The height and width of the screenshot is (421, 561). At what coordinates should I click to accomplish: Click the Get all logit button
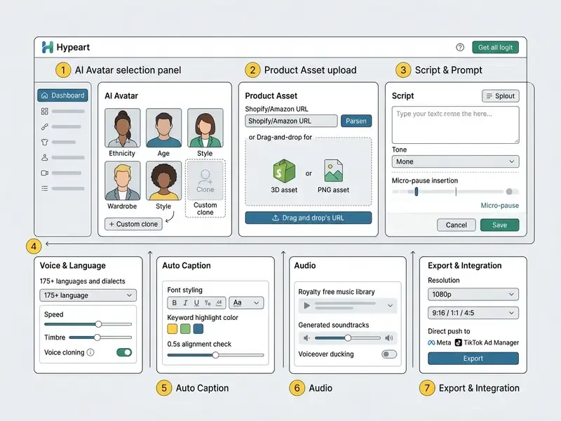(x=495, y=47)
